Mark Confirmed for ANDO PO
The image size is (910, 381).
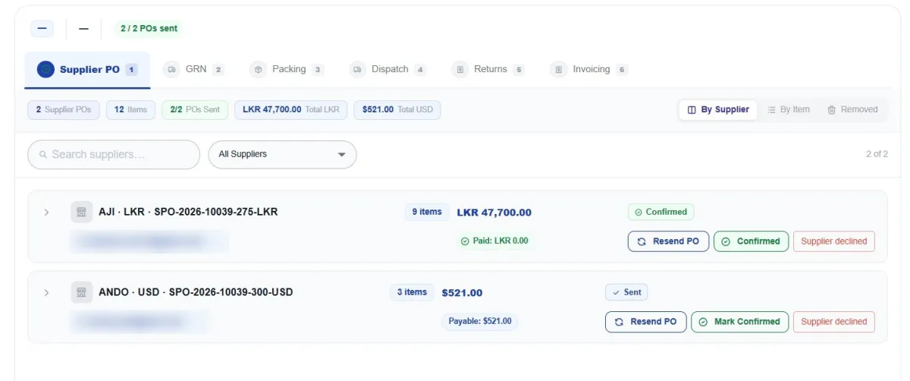tap(740, 322)
